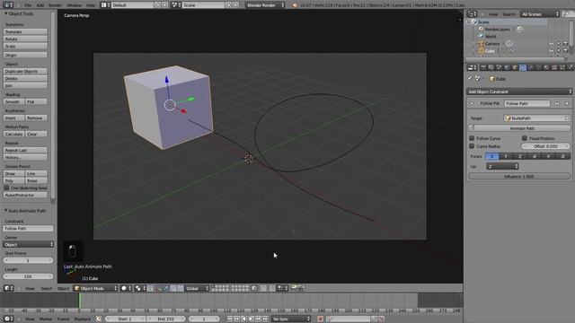The image size is (575, 323).
Task: Select the World item in outliner
Action: (491, 36)
